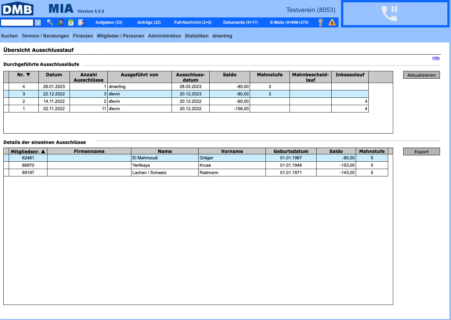
Task: Open Mitglieder / Personen menu
Action: point(120,36)
